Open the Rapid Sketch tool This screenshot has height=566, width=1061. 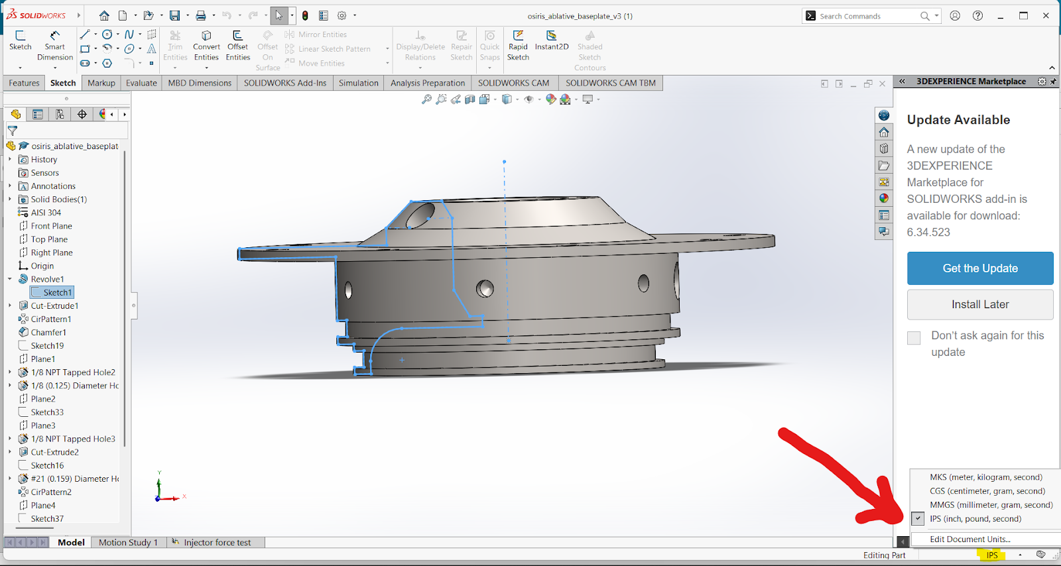coord(518,42)
